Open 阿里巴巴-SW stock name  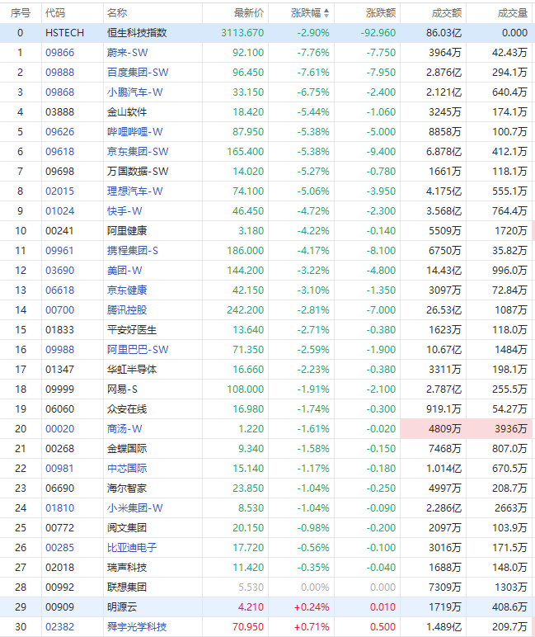(x=138, y=349)
